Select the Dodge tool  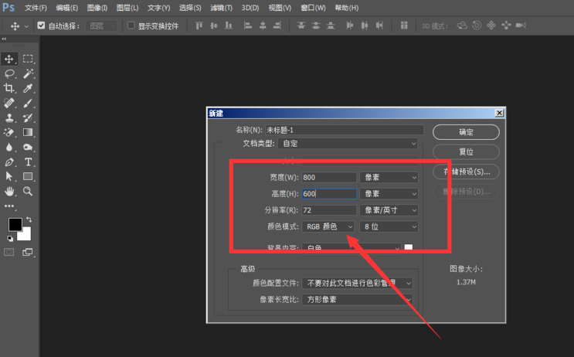tap(28, 147)
